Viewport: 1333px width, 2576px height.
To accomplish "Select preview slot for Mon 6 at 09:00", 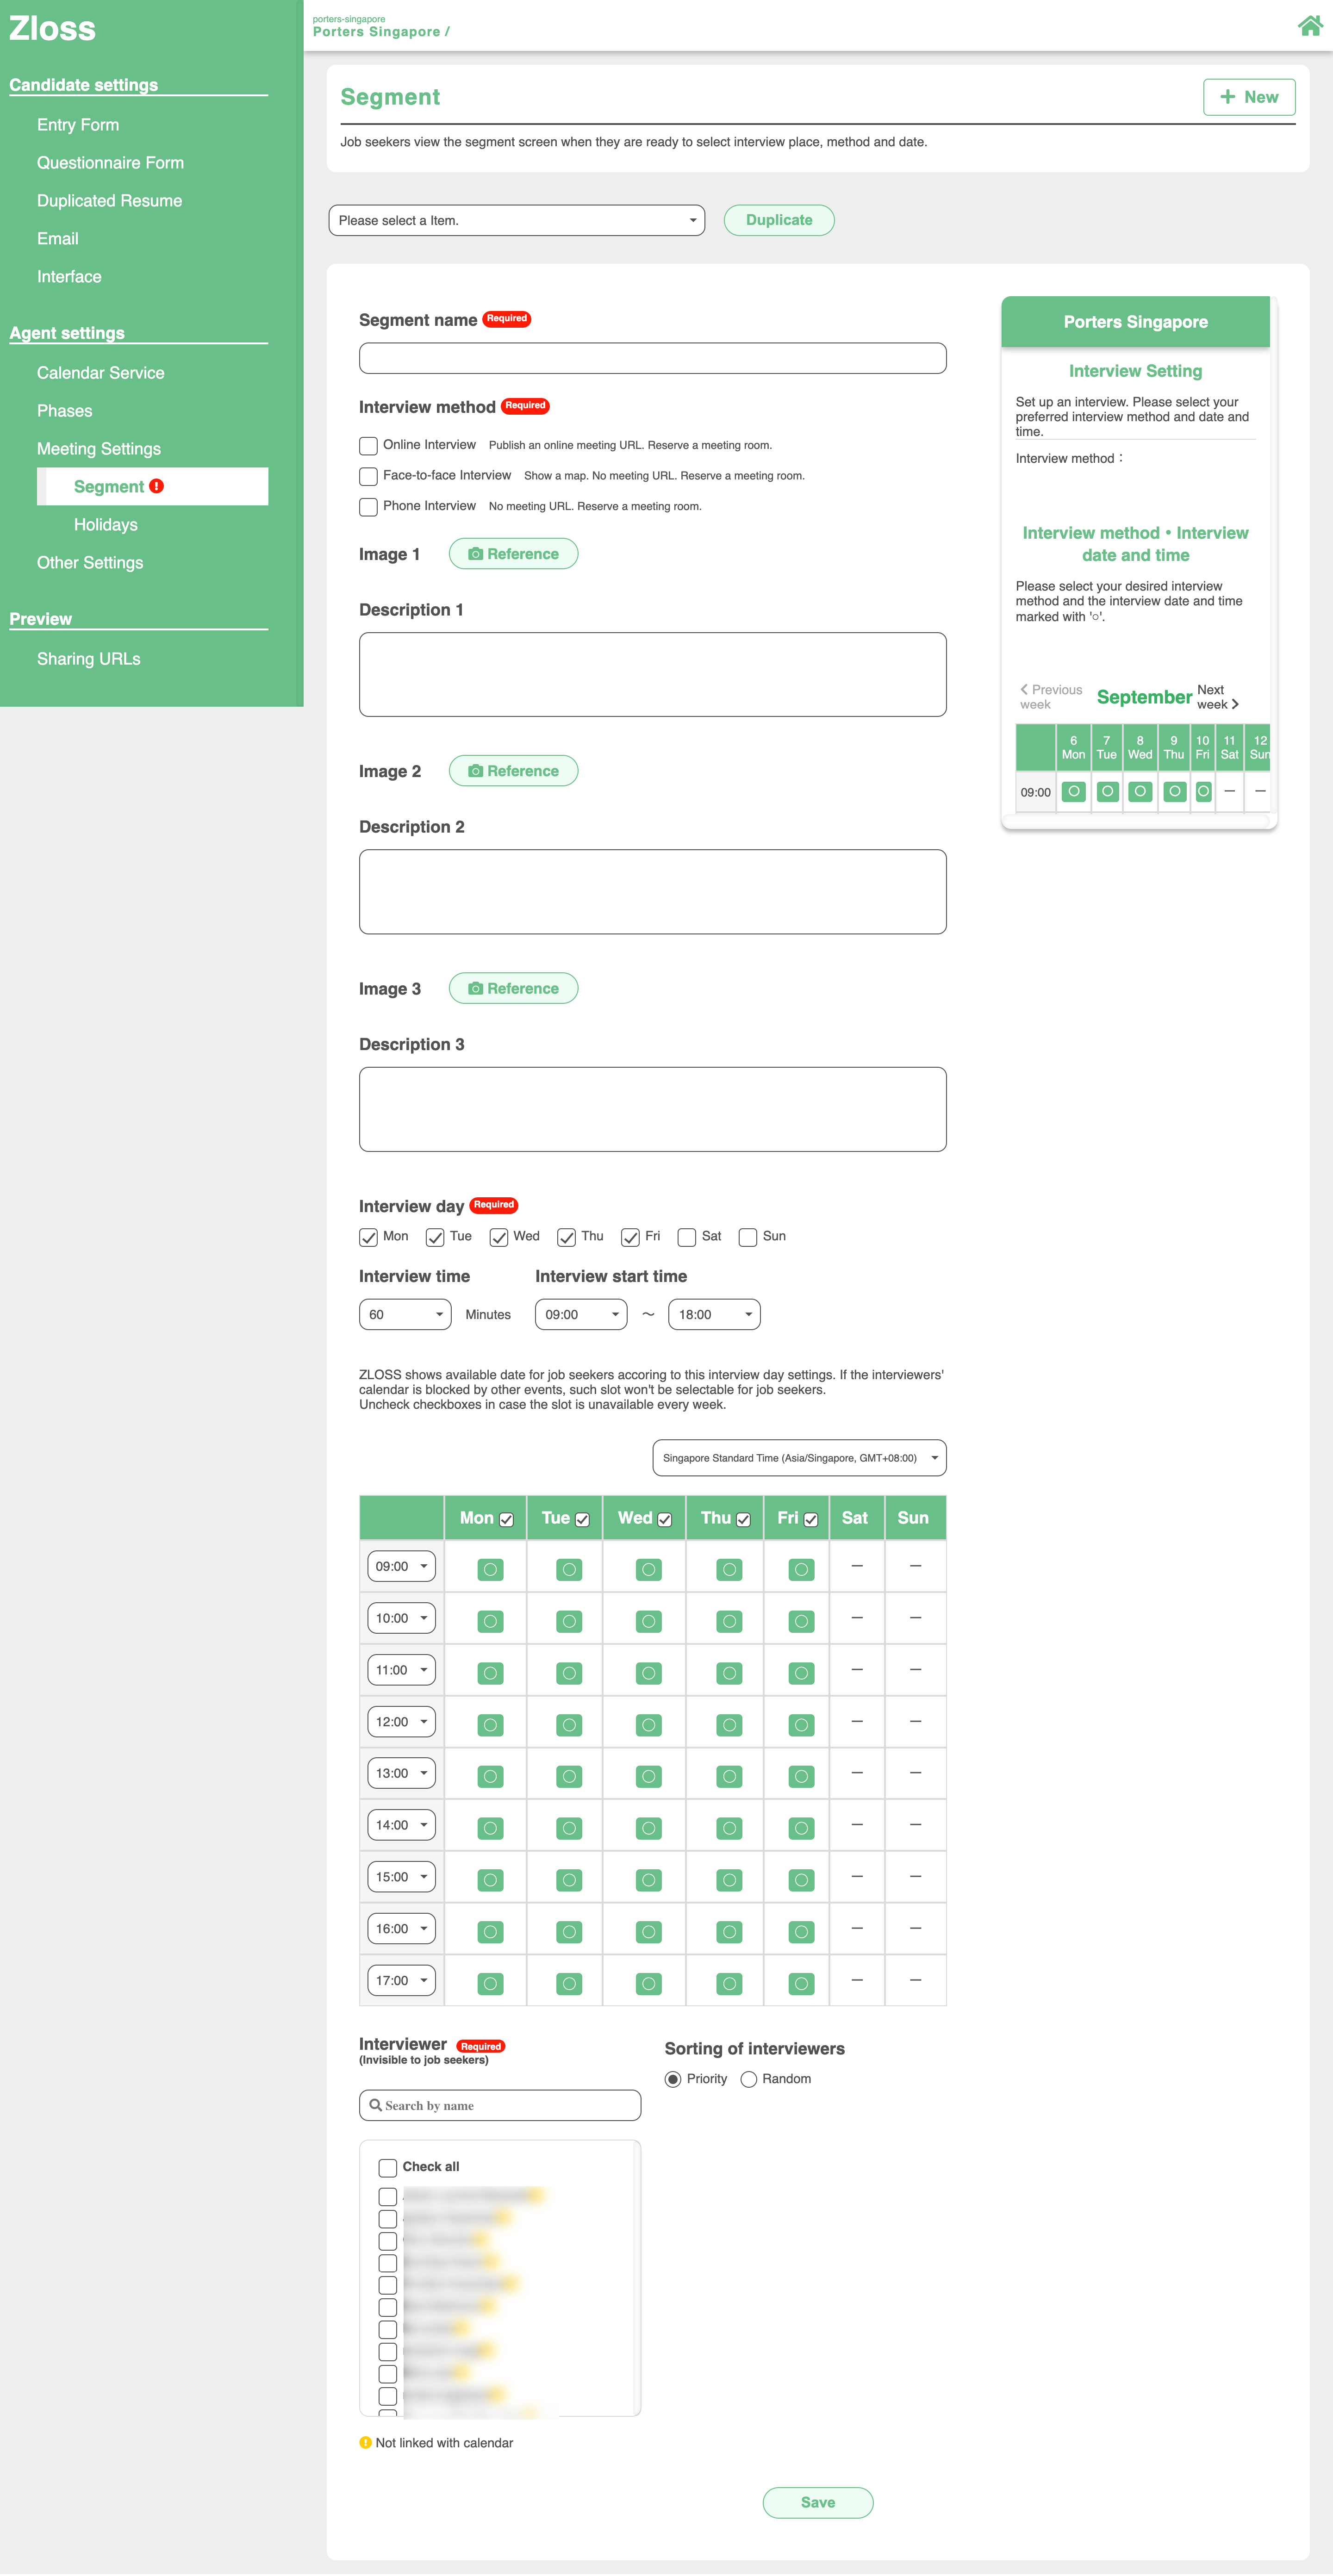I will point(1074,791).
